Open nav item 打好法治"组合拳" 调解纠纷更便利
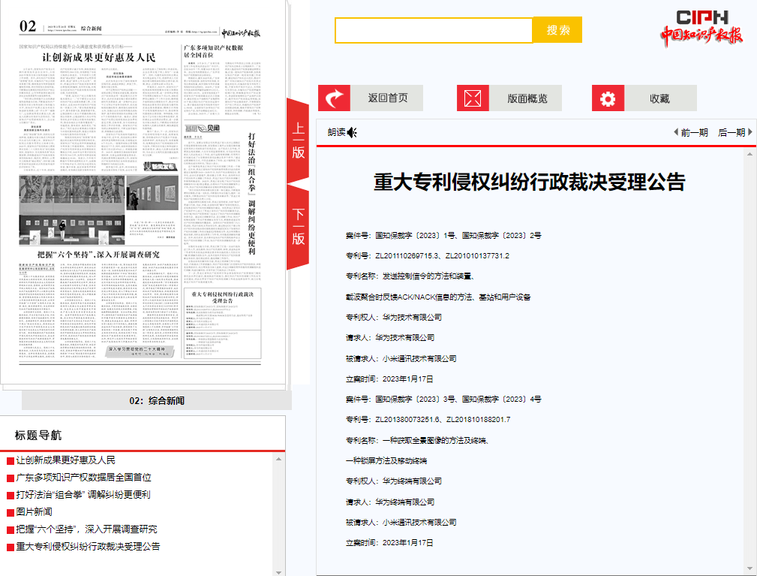Screen dimensions: 757x576 (x=83, y=494)
